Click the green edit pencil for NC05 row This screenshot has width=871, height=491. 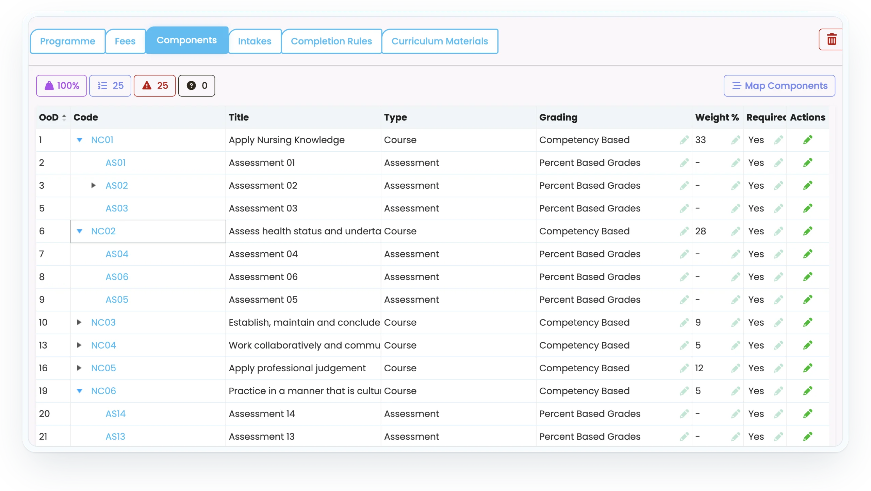(x=808, y=368)
